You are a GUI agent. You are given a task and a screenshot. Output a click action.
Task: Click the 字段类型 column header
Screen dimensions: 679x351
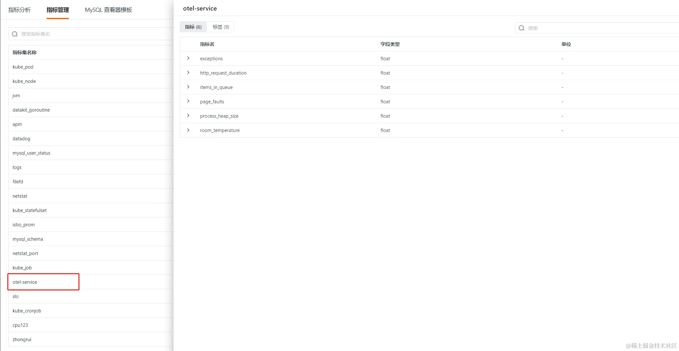pos(390,44)
